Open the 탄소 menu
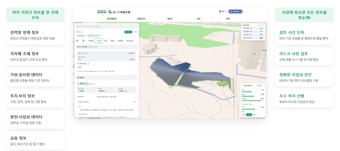 [x=199, y=19]
